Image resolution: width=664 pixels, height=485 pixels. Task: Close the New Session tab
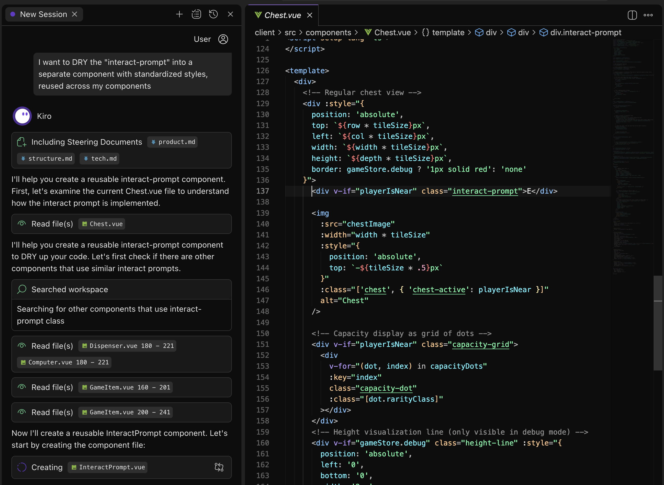click(x=75, y=14)
